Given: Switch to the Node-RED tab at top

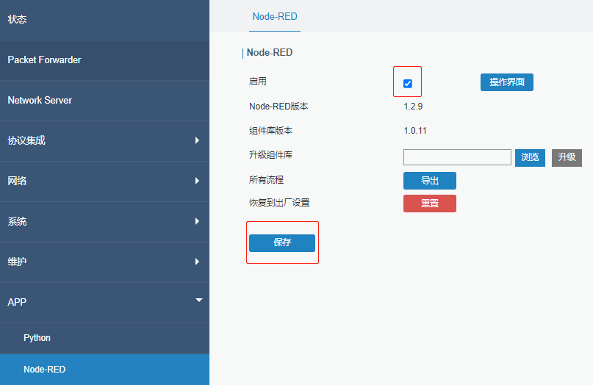Looking at the screenshot, I should tap(275, 17).
